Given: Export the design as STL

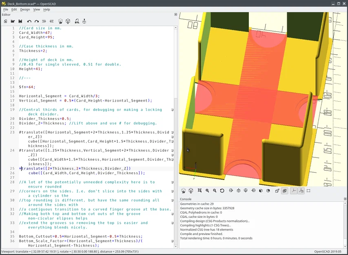Looking at the screenshot, I should click(77, 21).
